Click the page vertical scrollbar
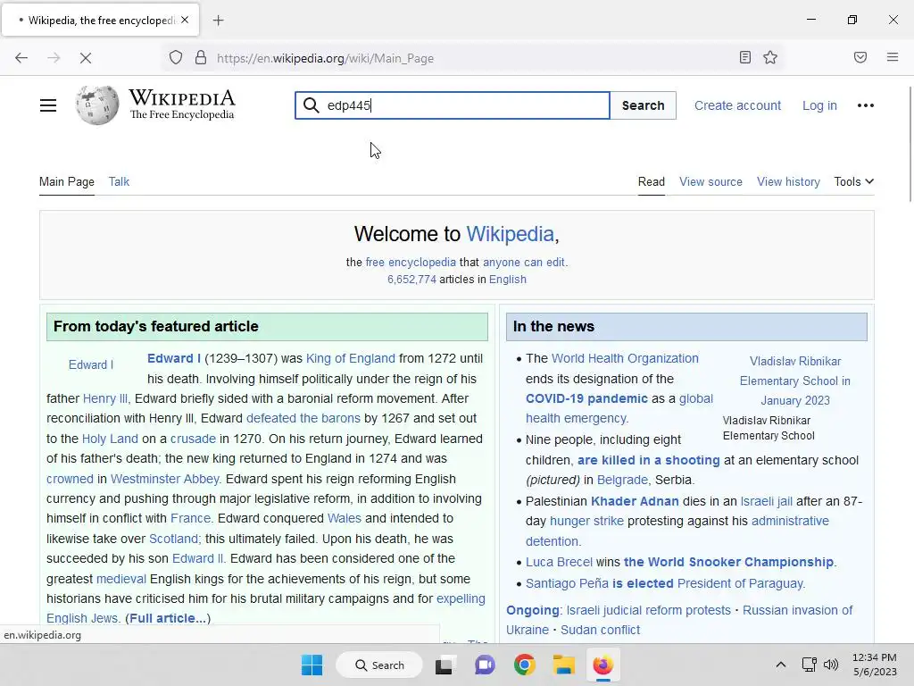 click(x=910, y=143)
